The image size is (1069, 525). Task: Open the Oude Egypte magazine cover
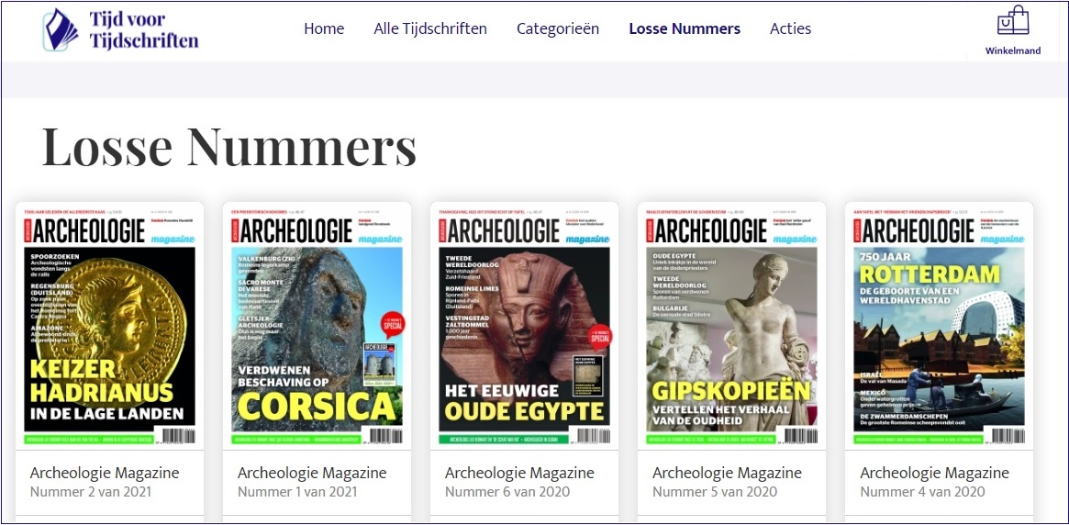click(524, 325)
